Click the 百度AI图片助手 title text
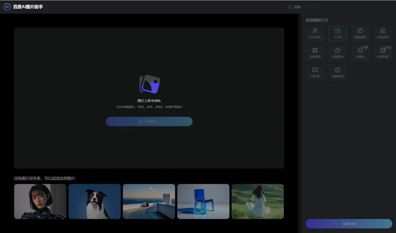Viewport: 396px width, 233px height. (28, 7)
